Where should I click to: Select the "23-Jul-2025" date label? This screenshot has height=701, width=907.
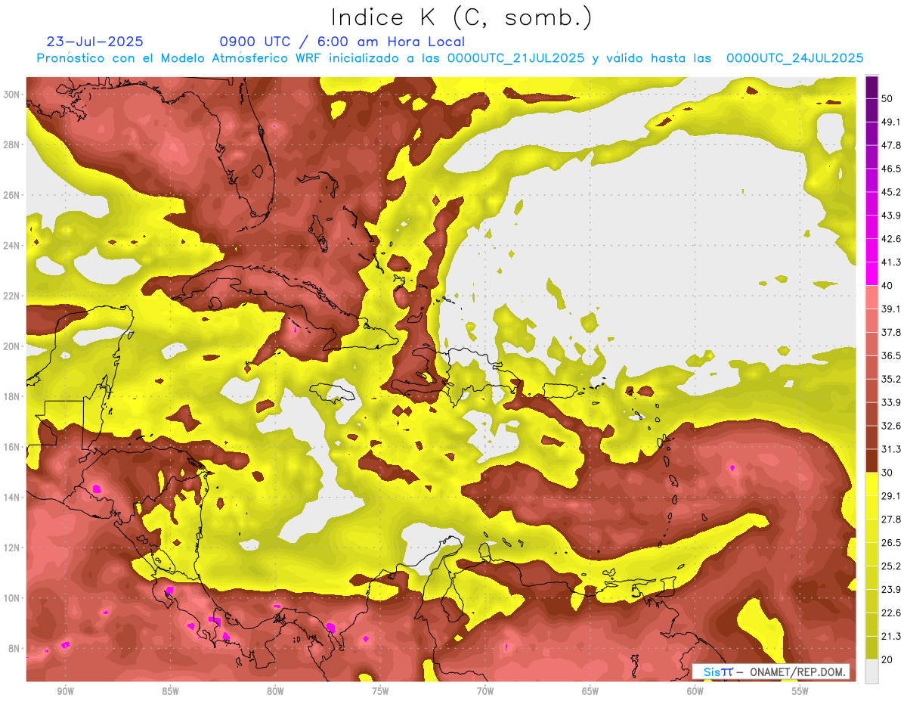(x=95, y=42)
